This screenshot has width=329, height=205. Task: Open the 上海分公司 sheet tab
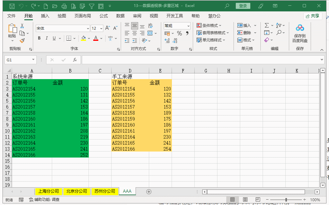(x=48, y=191)
